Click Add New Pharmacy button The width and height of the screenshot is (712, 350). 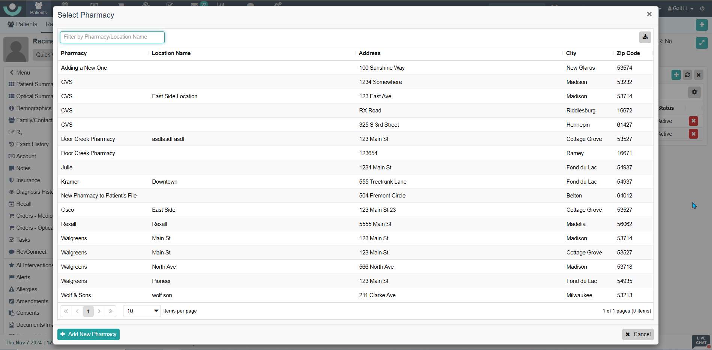pos(89,334)
